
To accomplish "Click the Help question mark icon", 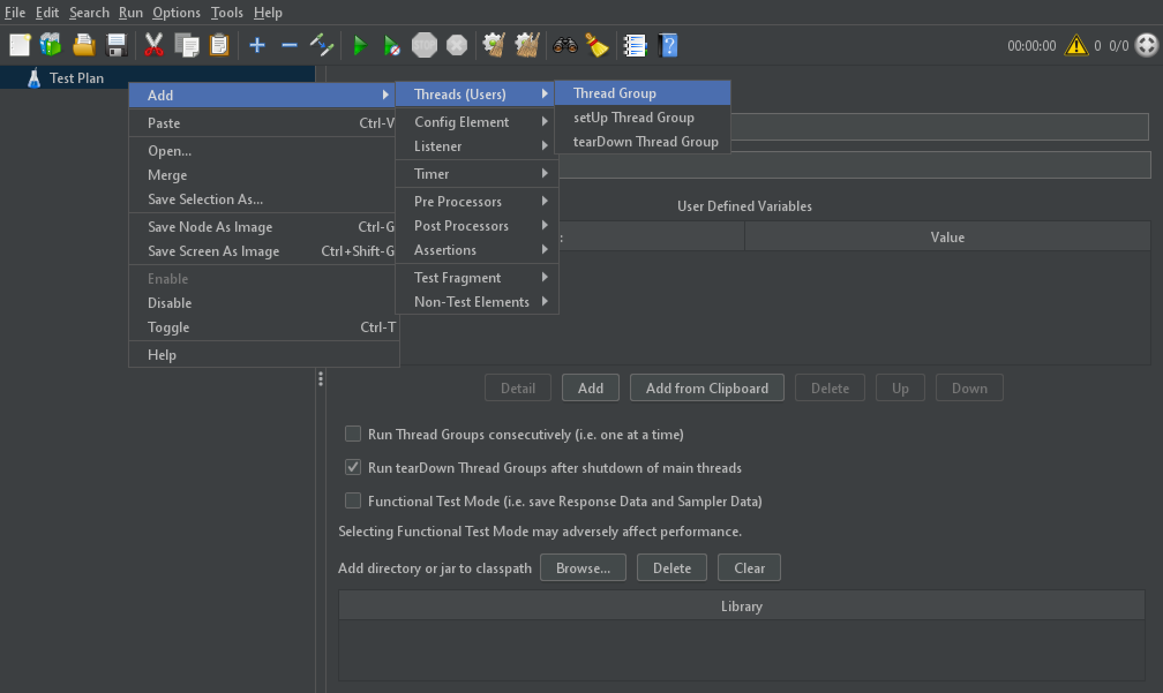I will point(668,46).
